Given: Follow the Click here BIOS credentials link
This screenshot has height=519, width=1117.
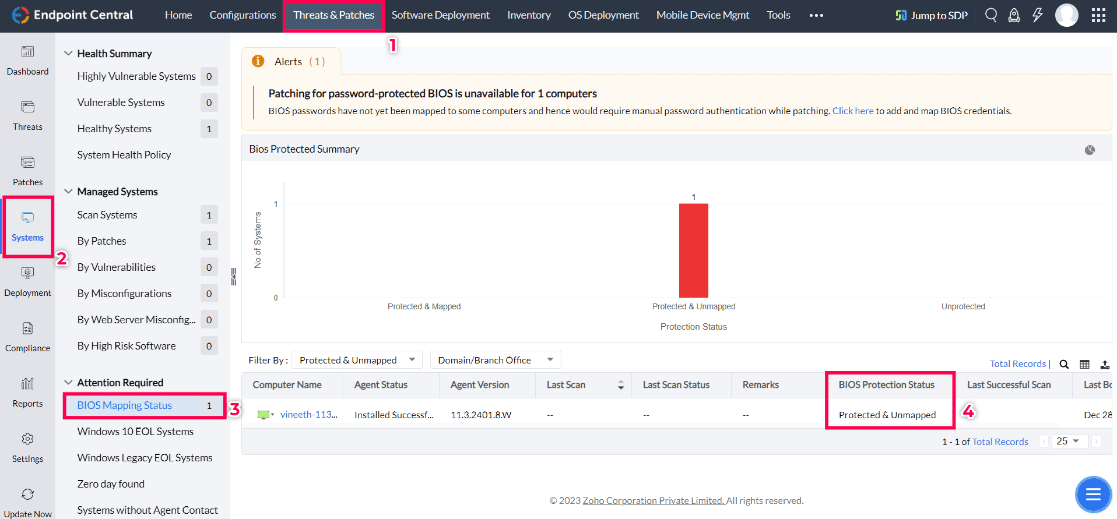Looking at the screenshot, I should [x=853, y=111].
